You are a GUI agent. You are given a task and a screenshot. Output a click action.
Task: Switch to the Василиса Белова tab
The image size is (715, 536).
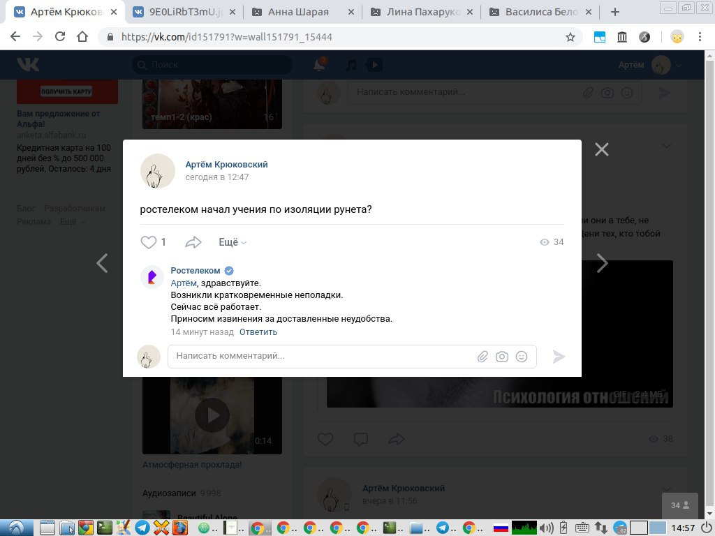tap(540, 13)
